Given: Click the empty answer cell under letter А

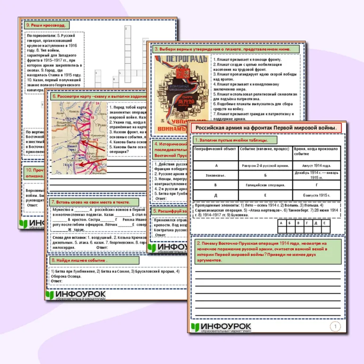Looking at the screenshot, I should [x=282, y=230].
